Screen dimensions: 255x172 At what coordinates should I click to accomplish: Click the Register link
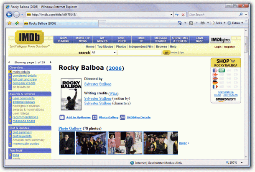(x=229, y=47)
